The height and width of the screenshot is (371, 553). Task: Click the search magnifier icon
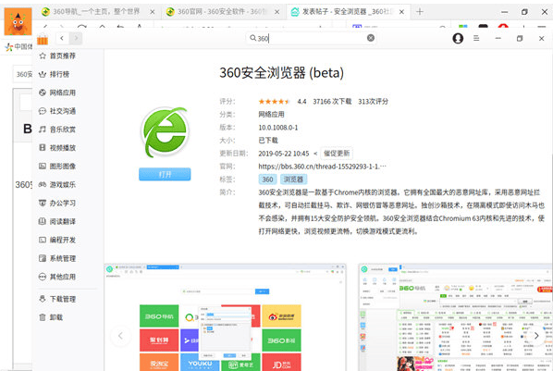(252, 38)
